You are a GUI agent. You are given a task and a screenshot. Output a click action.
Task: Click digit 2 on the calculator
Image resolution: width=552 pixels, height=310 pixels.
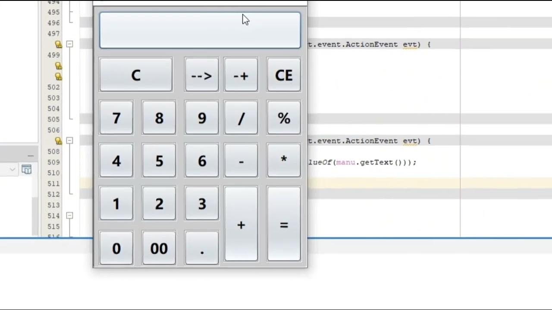coord(159,203)
